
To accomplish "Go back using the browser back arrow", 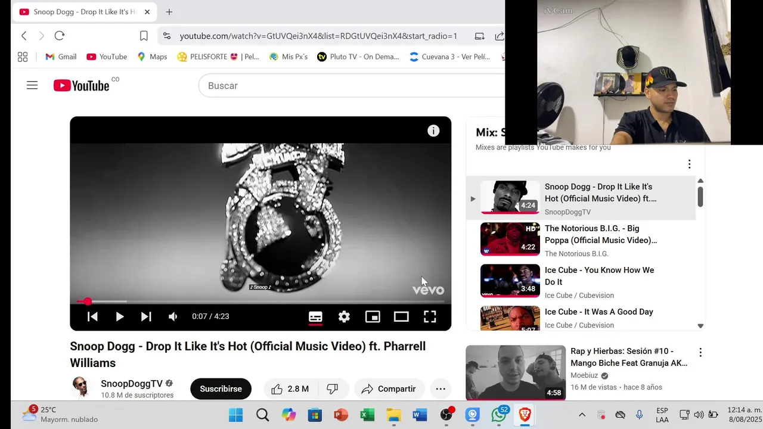I will click(x=24, y=36).
